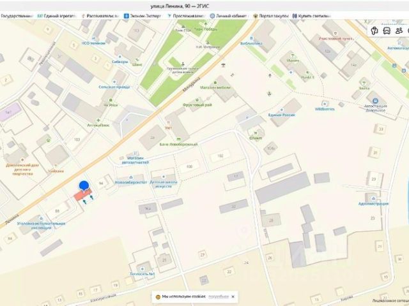Select the Fix Price shop marker
This screenshot has height=306, width=409.
pos(111,100)
